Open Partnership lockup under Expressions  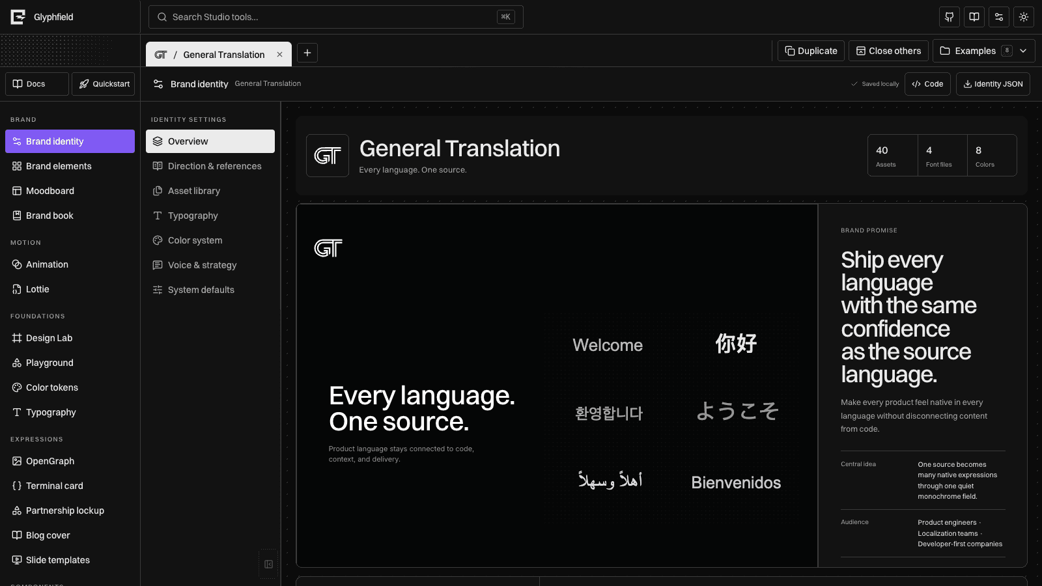70,510
